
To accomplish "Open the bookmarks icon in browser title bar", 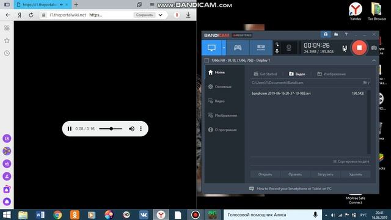I will tap(139, 5).
